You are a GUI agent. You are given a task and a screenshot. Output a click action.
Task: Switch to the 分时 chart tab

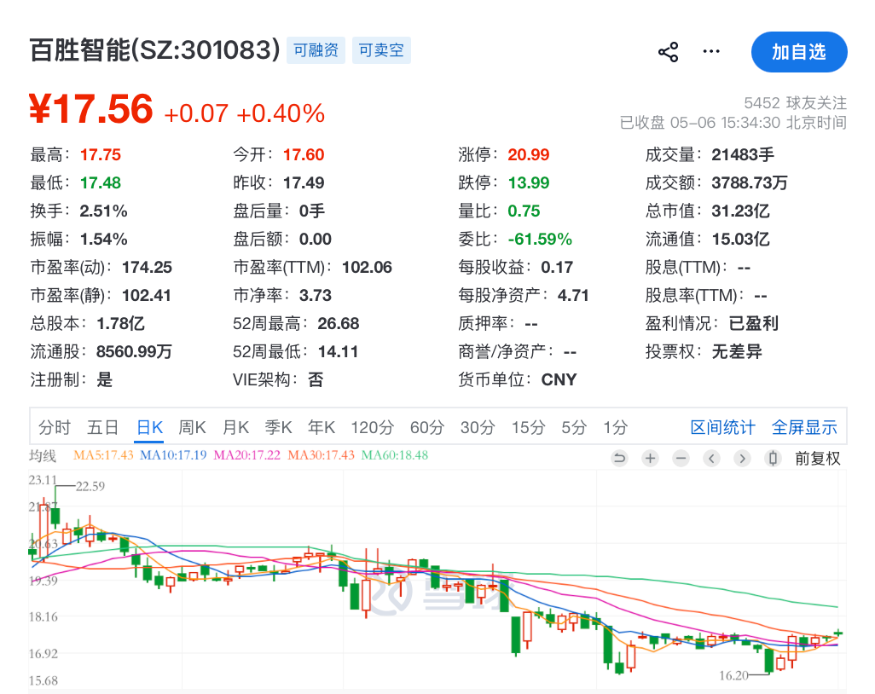[x=55, y=428]
